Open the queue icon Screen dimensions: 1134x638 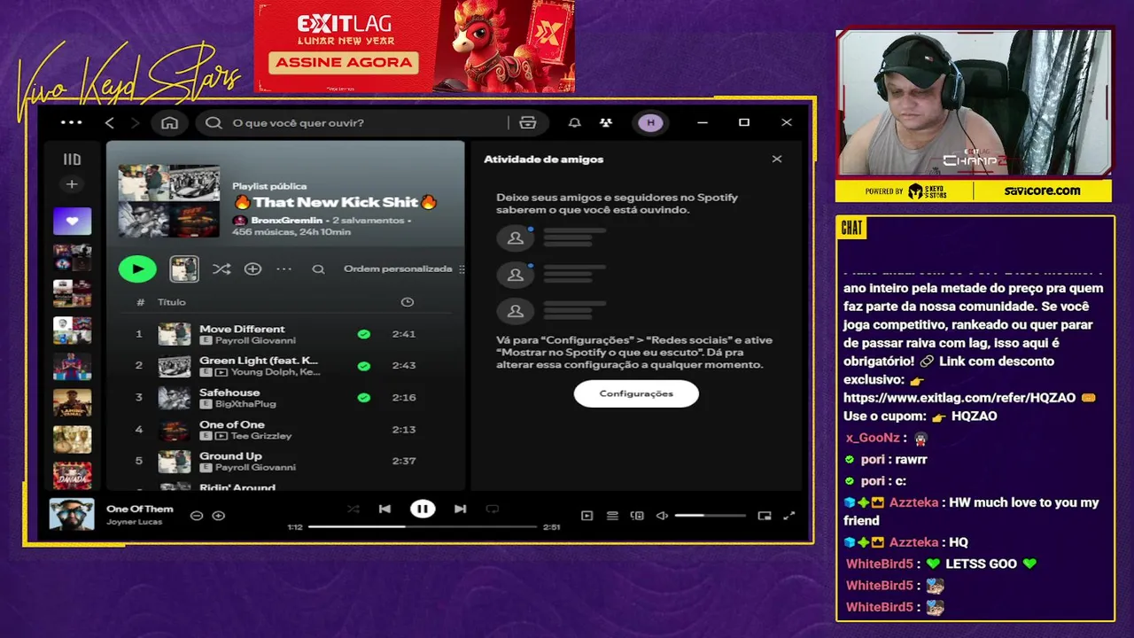pos(612,516)
